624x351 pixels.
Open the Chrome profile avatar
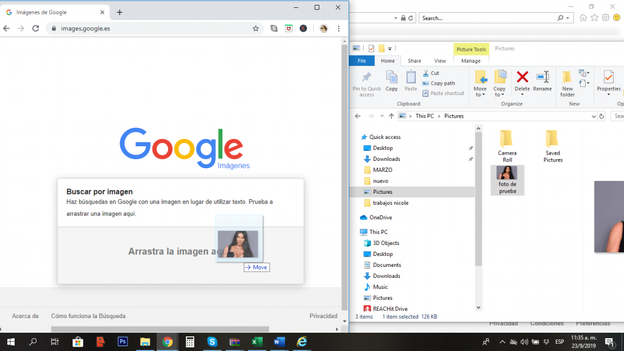coord(323,28)
